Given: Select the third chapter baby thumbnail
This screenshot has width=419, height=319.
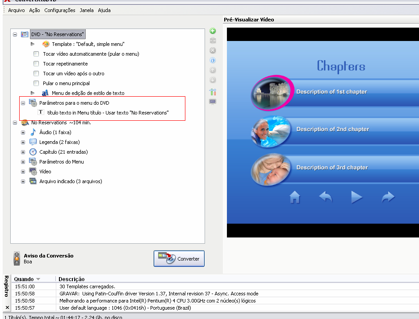Looking at the screenshot, I should (x=271, y=169).
